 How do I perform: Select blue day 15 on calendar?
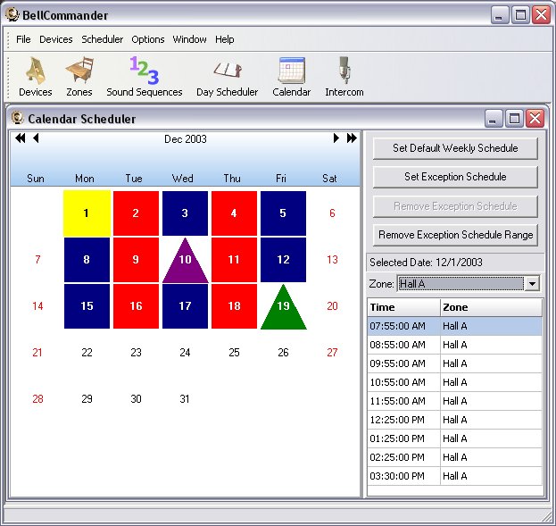(87, 306)
